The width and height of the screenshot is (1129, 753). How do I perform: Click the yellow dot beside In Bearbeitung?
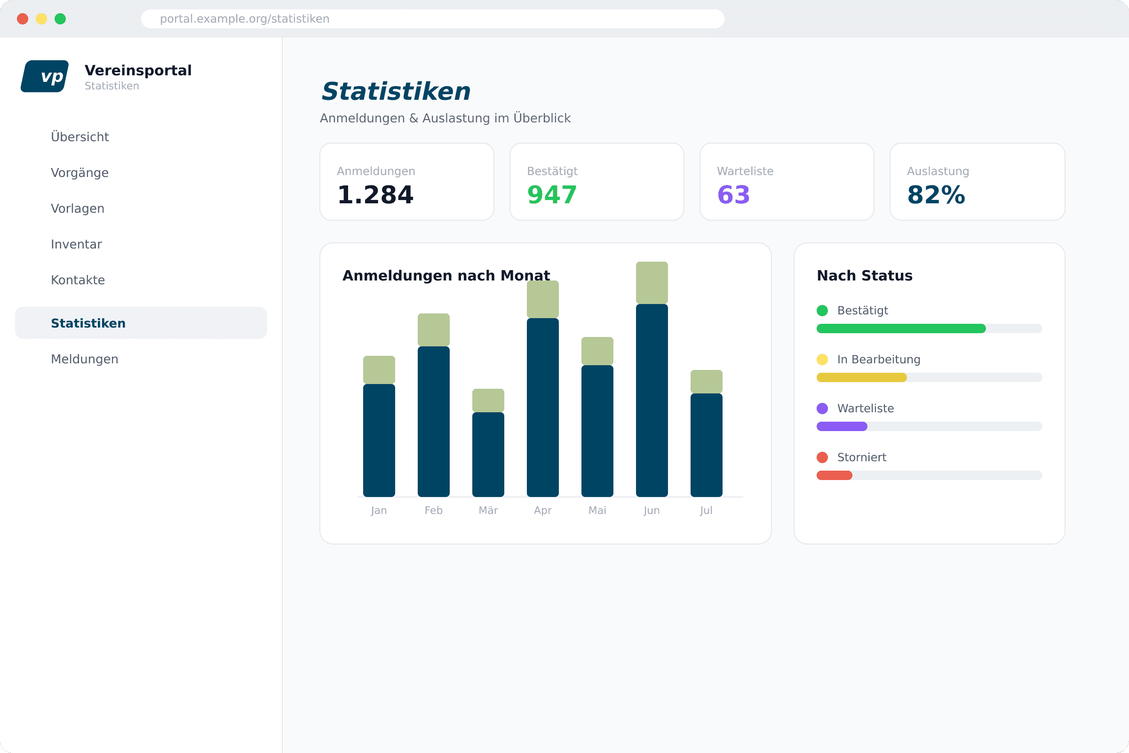tap(822, 360)
